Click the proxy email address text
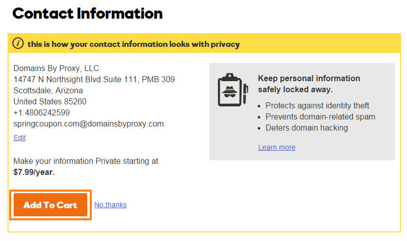 89,124
